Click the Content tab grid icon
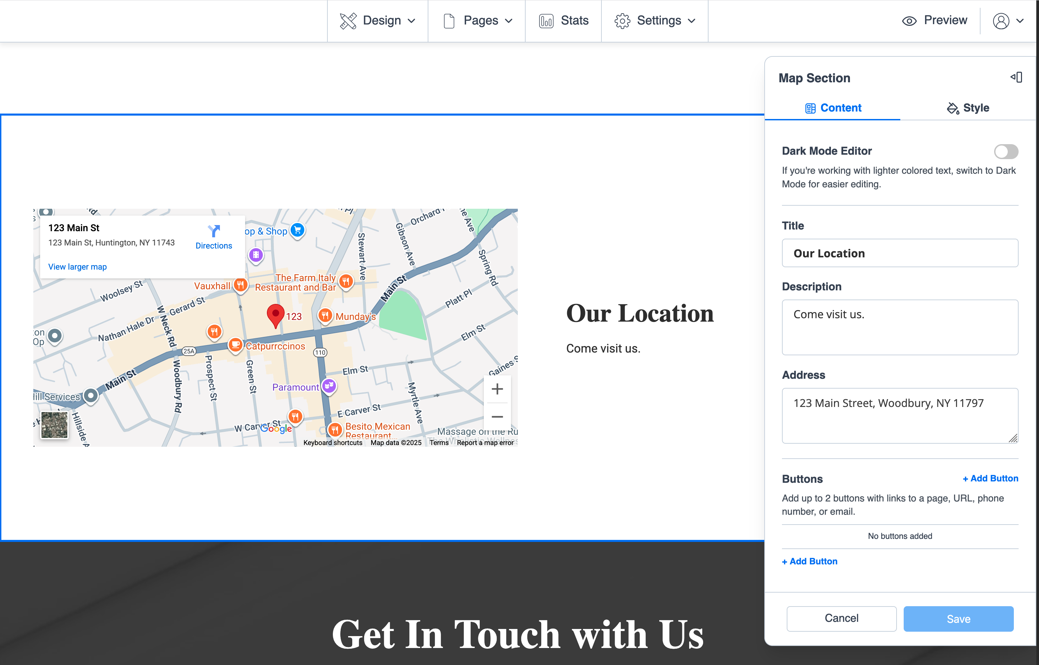The image size is (1039, 665). coord(810,108)
